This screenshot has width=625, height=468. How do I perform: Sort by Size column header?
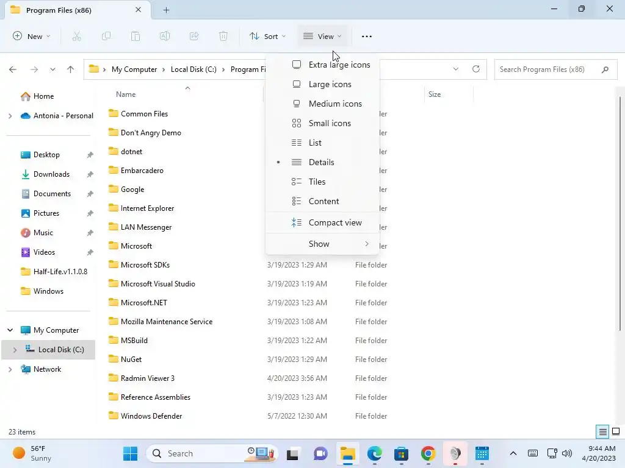(x=435, y=94)
